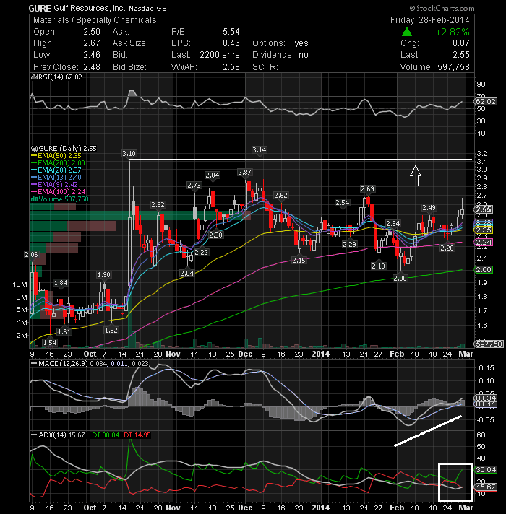Click the green up-triangle price change icon
Viewport: 506px width, 514px height.
click(x=407, y=32)
